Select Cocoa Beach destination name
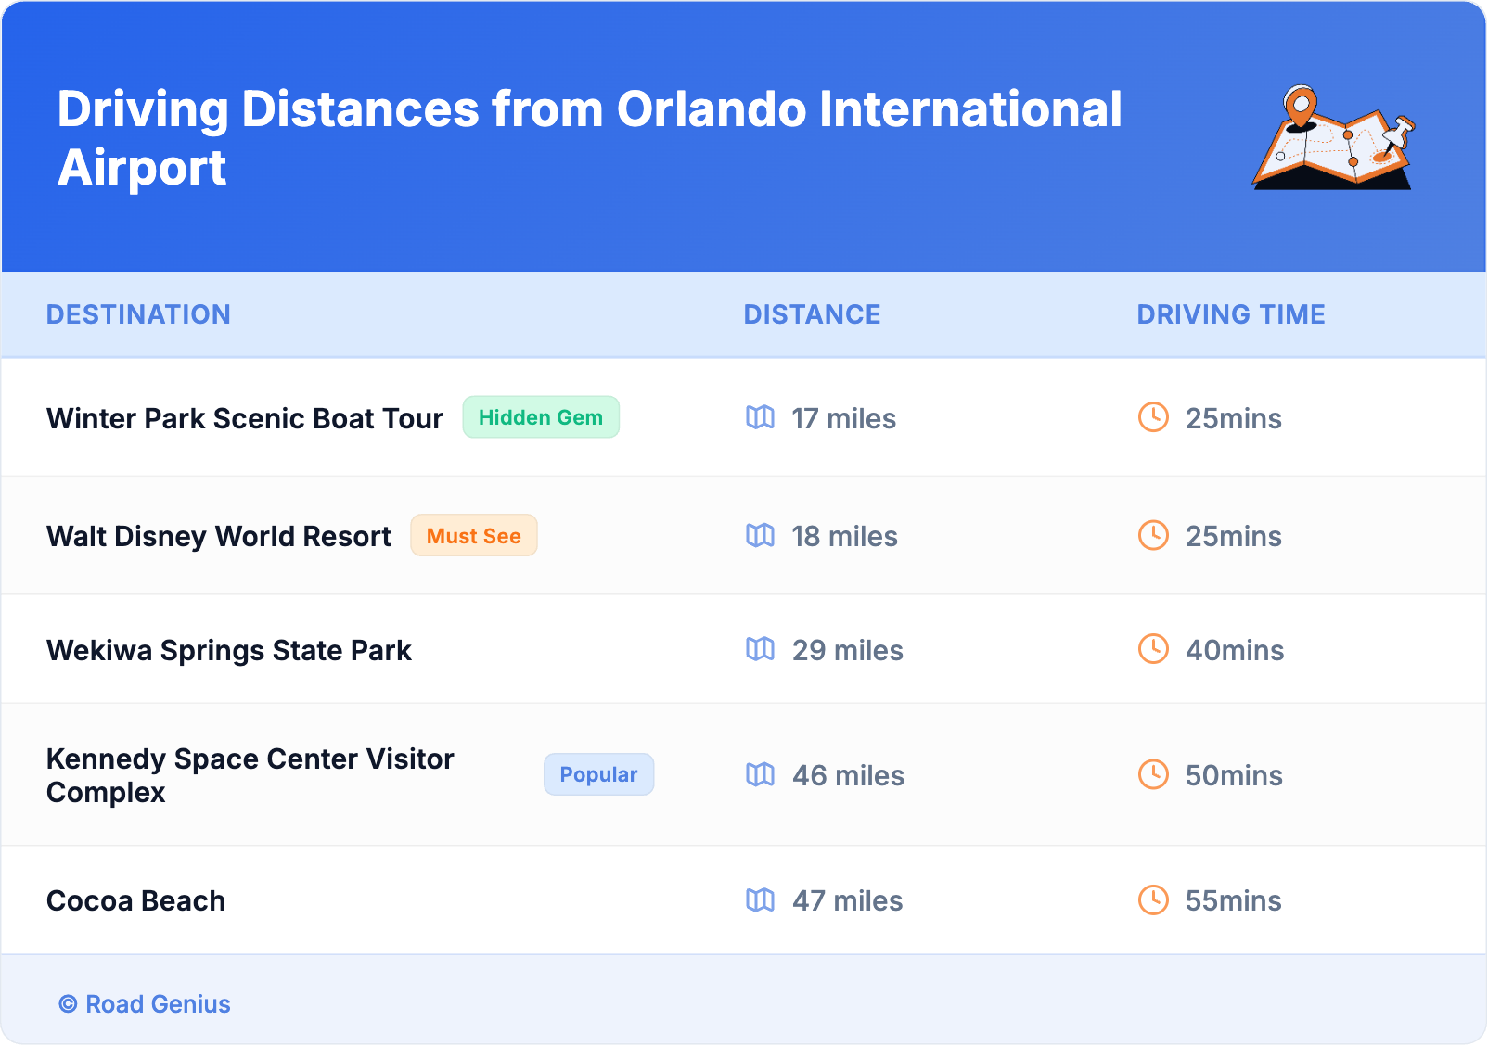Screen dimensions: 1488x1046 pos(136,900)
